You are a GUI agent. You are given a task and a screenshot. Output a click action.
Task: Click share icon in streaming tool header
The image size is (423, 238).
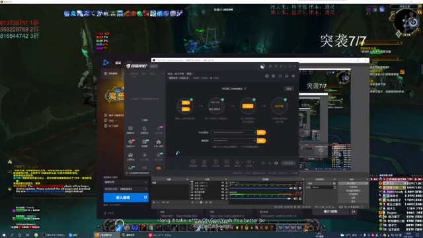pos(293,76)
